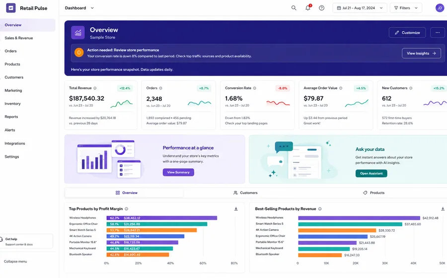Click the $187,540.32 revenue value

point(86,99)
